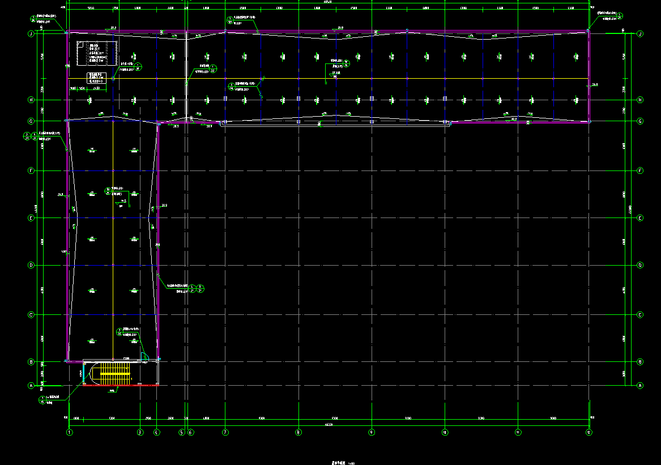Pick the right-side axis bubble F
This screenshot has height=465, width=661.
pos(640,170)
